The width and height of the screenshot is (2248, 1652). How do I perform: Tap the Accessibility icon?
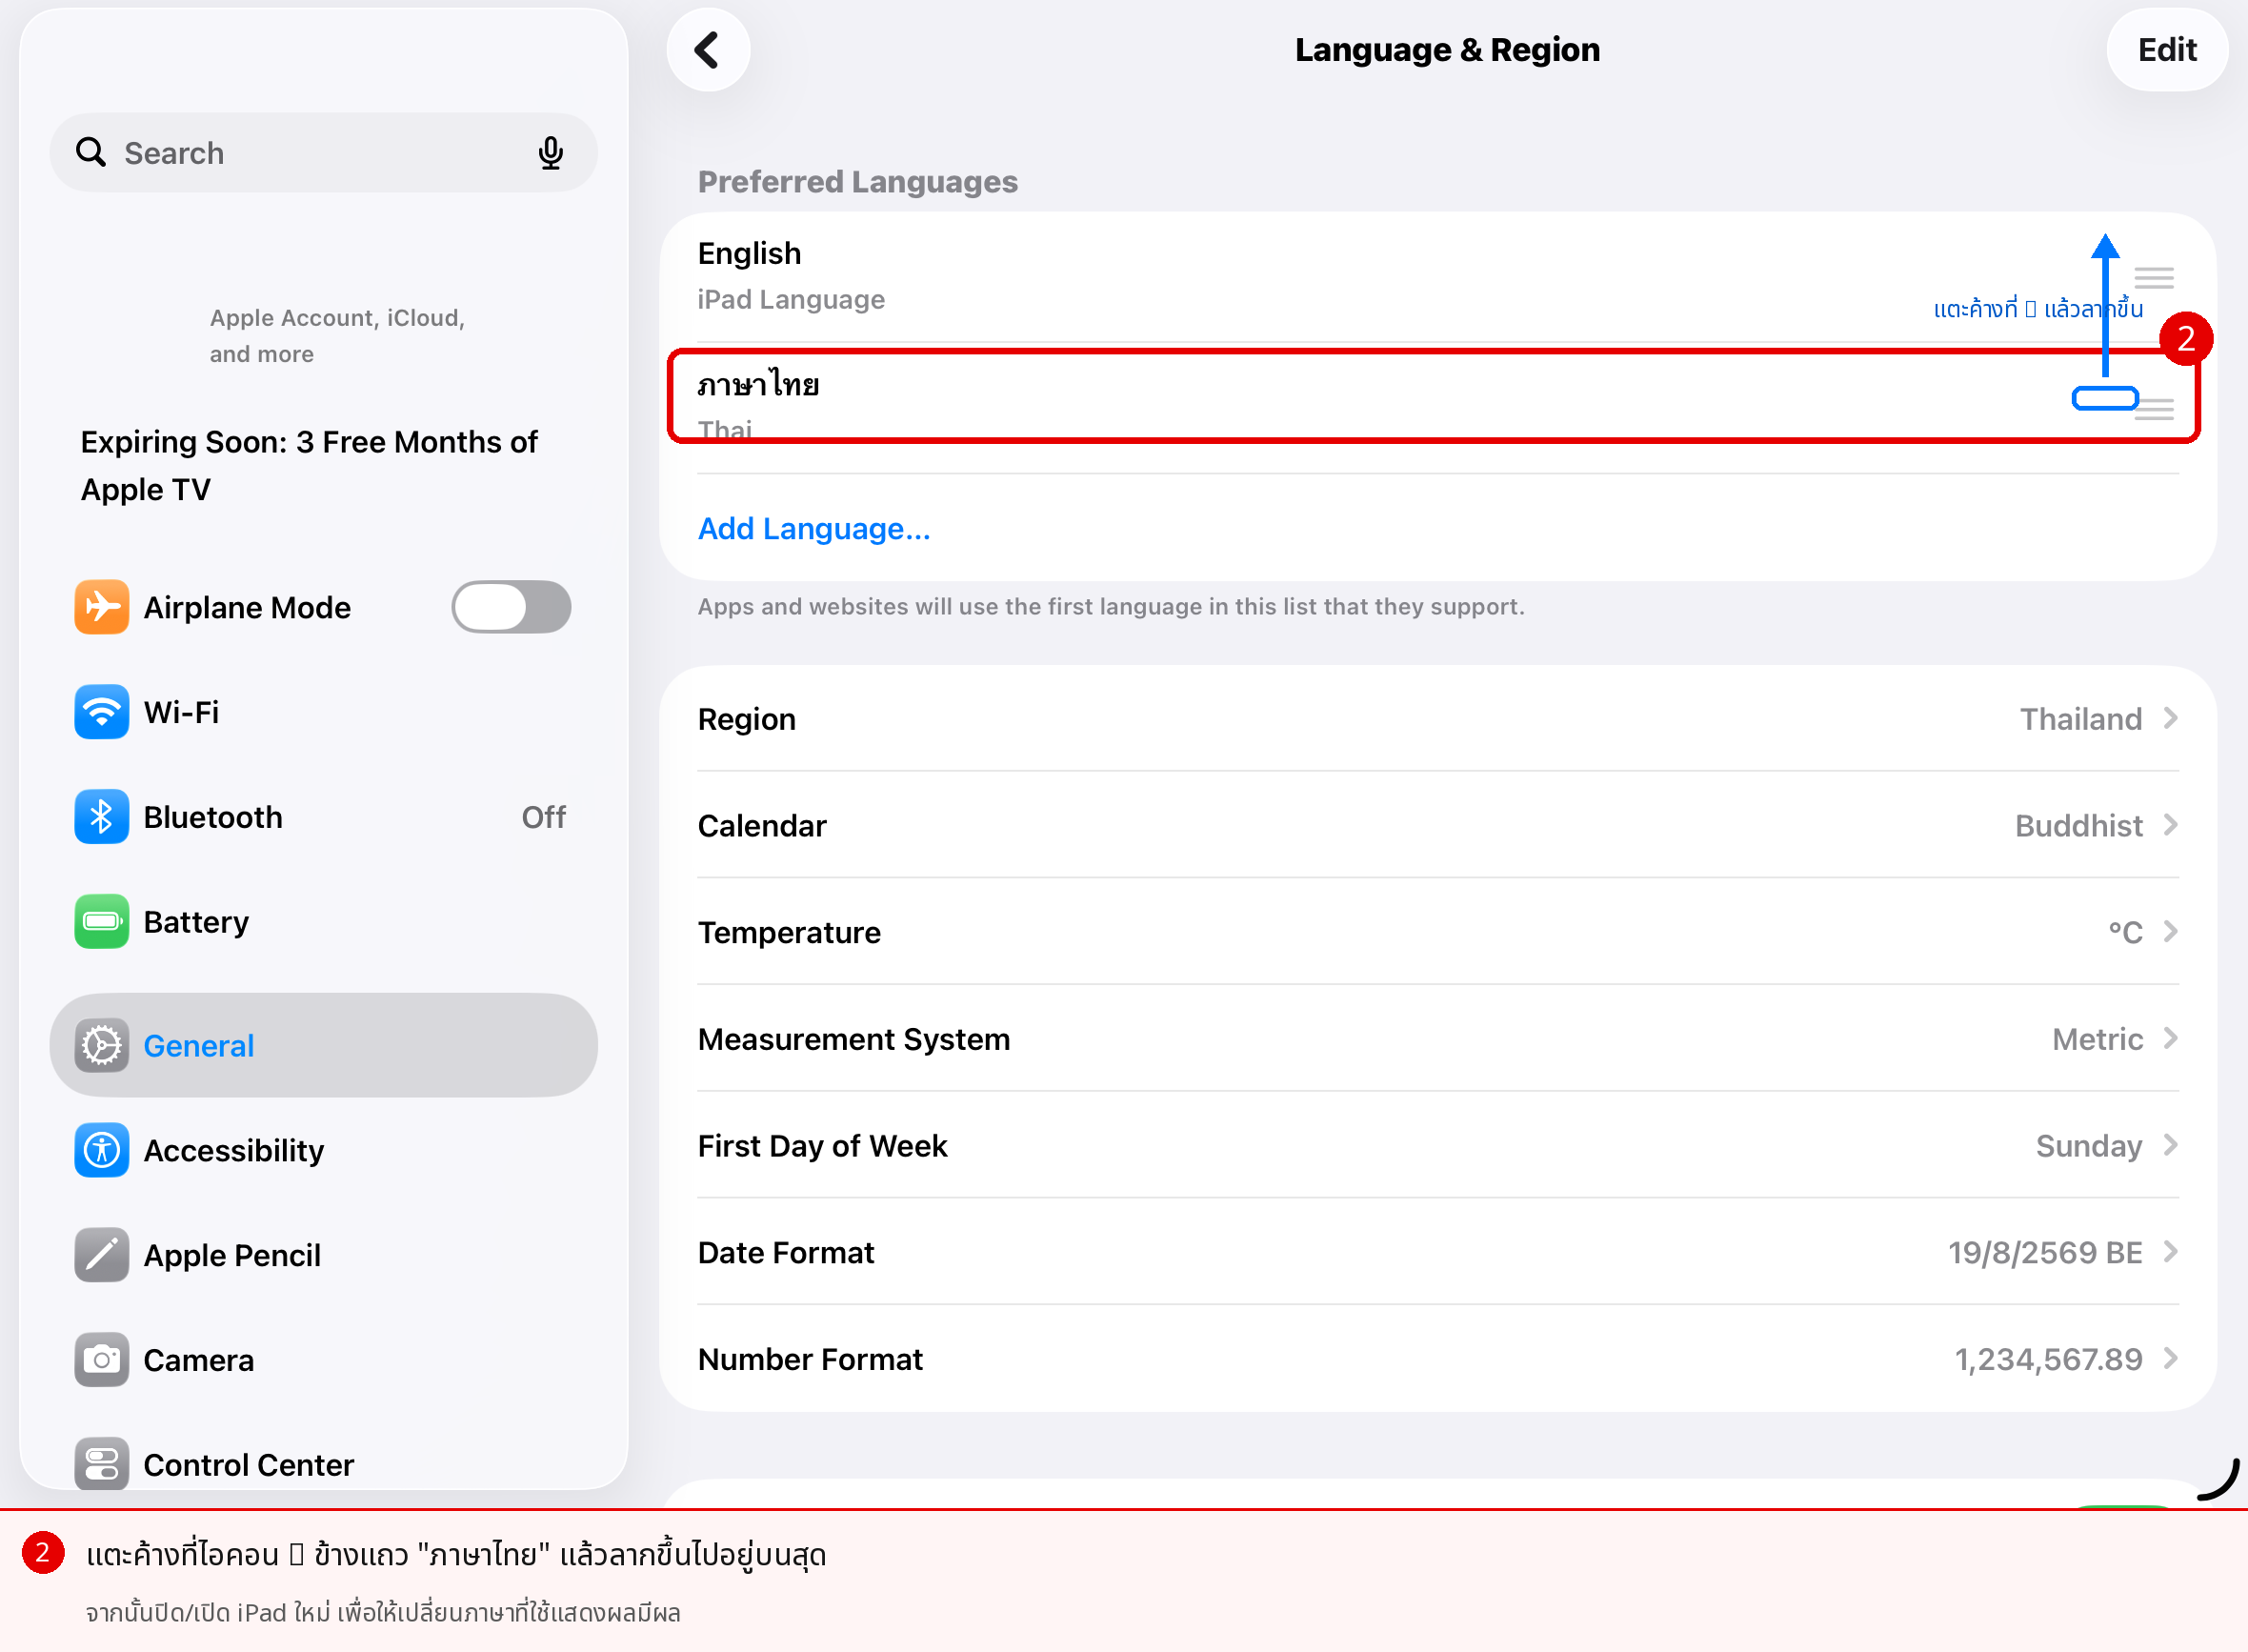[x=101, y=1150]
